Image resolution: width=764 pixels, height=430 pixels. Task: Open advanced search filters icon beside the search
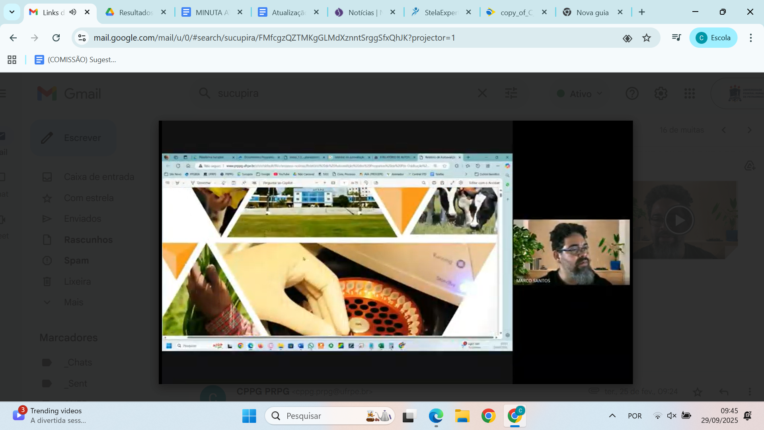tap(511, 93)
